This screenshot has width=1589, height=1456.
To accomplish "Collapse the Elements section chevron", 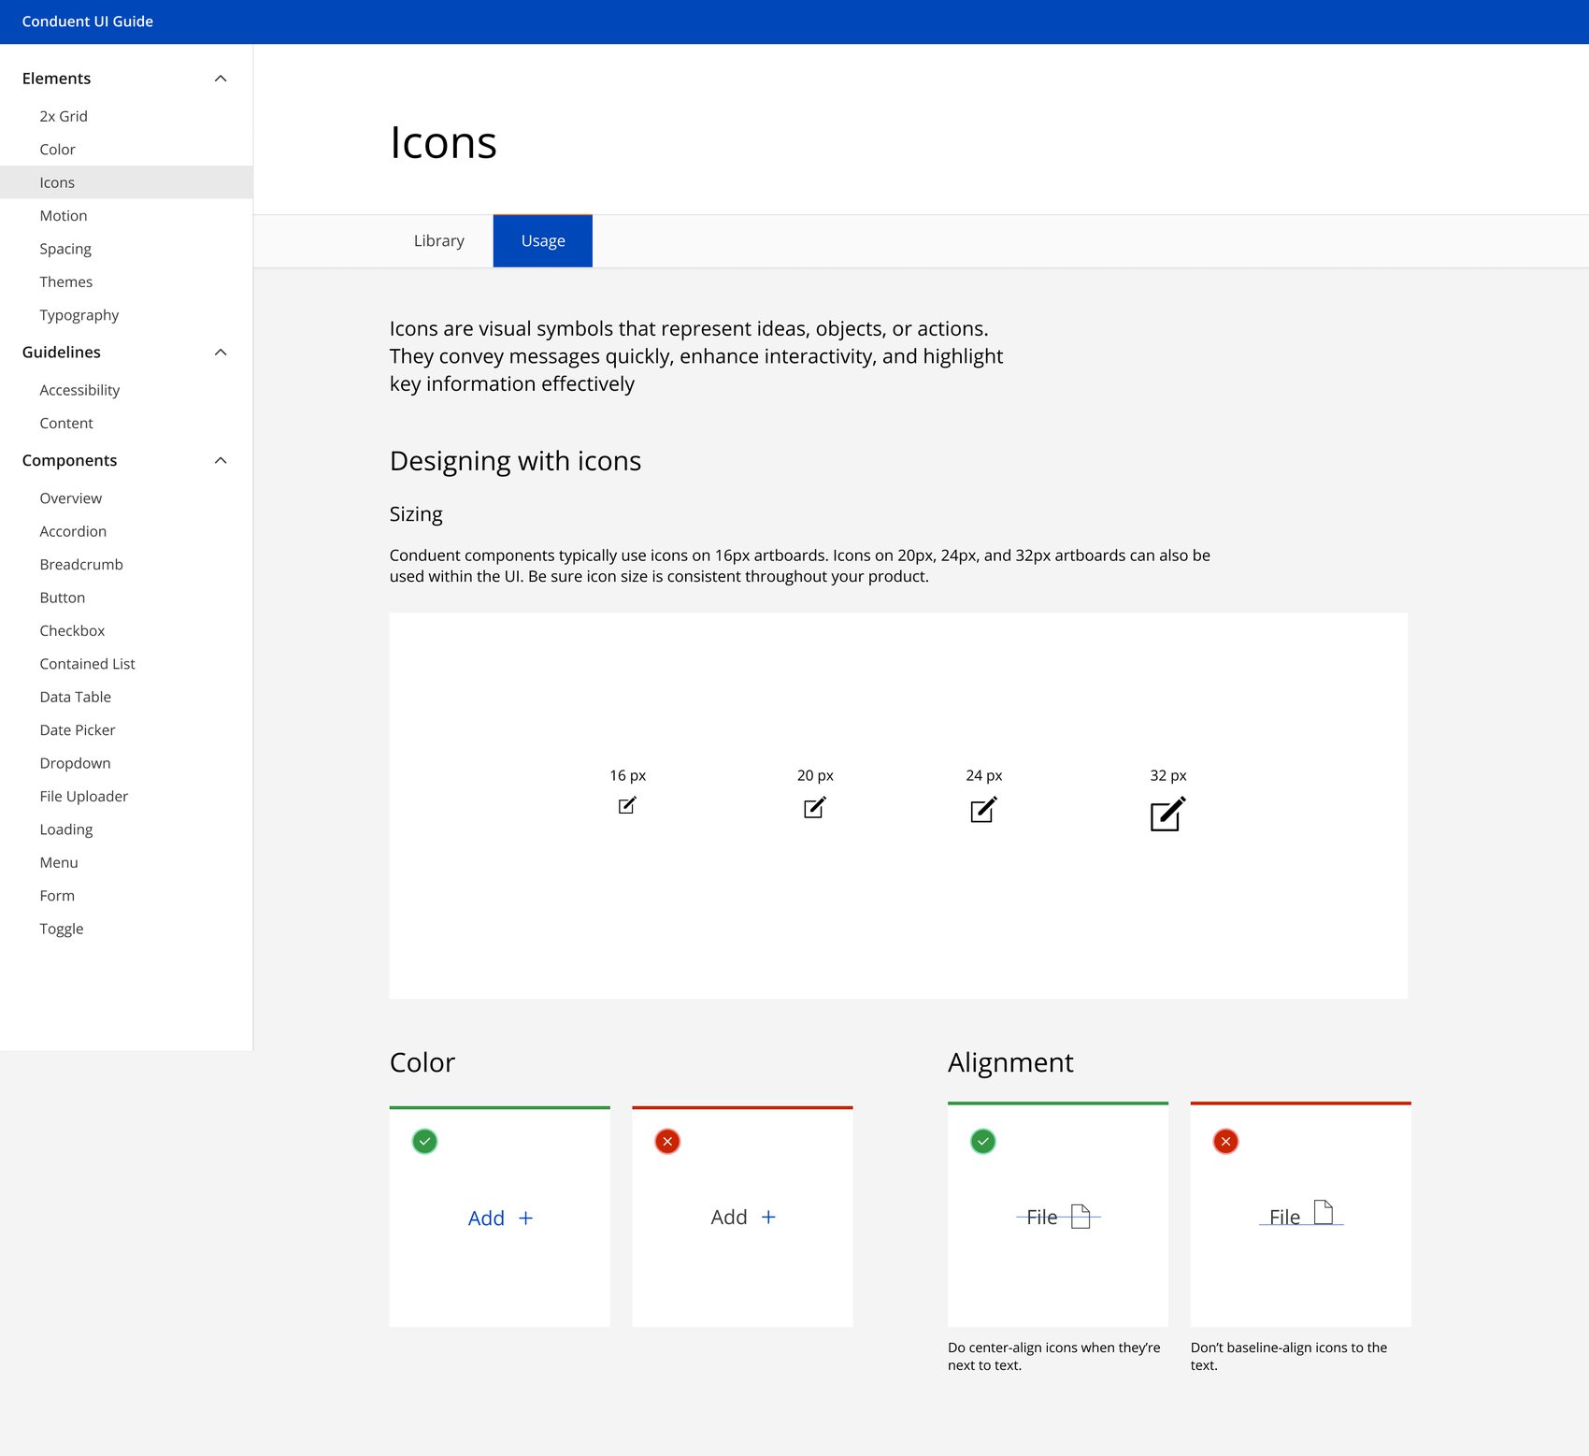I will pyautogui.click(x=221, y=79).
